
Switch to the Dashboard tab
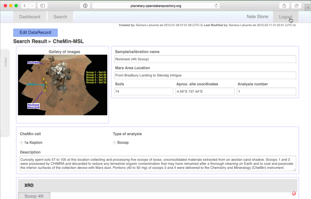click(x=29, y=17)
